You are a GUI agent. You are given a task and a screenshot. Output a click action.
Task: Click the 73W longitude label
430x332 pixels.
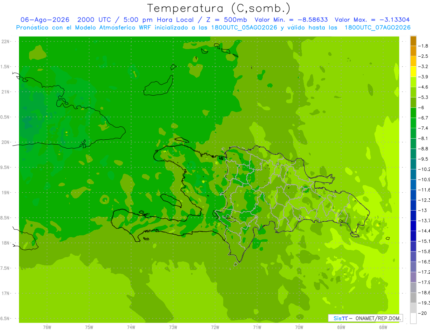click(x=173, y=327)
